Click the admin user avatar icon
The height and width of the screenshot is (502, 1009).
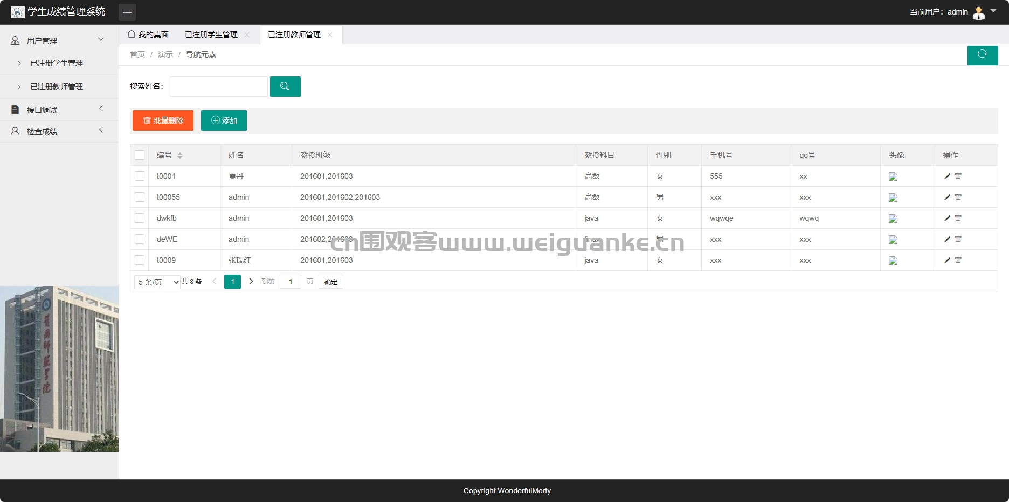point(979,12)
